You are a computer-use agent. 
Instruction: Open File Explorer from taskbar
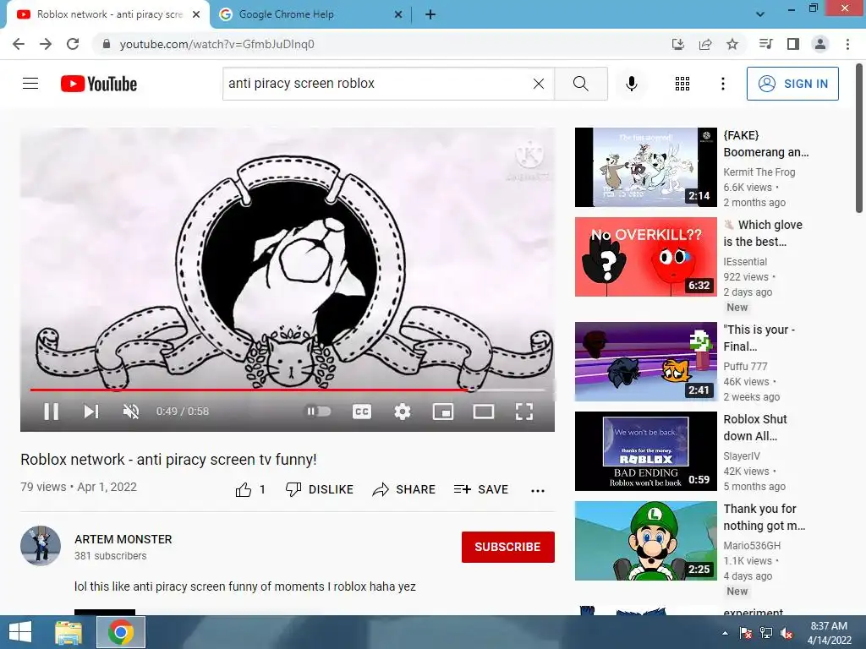pyautogui.click(x=69, y=632)
